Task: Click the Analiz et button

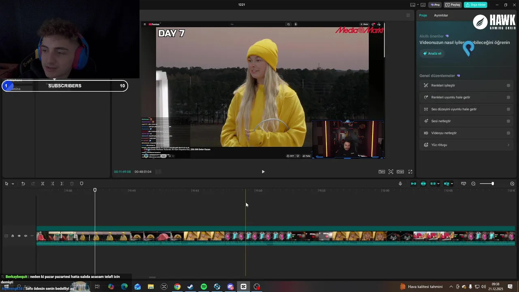Action: pos(432,54)
